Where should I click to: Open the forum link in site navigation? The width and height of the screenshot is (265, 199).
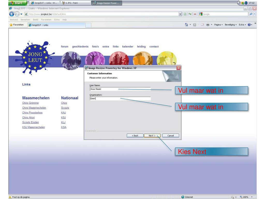coord(65,47)
